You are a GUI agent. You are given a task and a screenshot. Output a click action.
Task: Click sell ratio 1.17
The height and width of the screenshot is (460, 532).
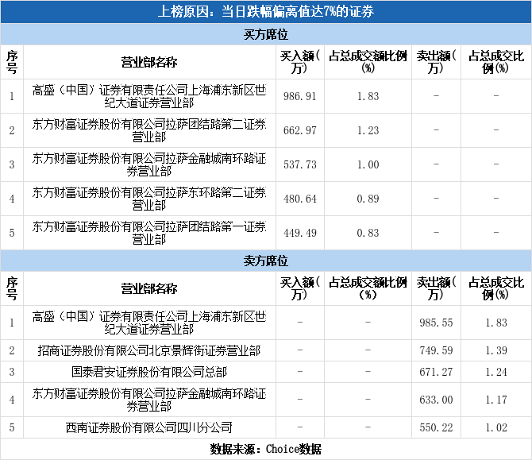(496, 400)
